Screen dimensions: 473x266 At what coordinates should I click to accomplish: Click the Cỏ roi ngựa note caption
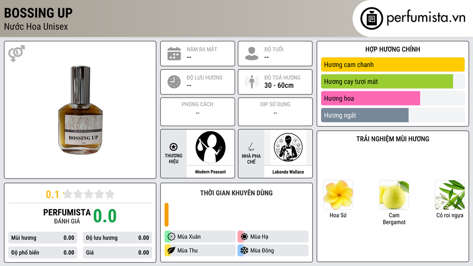tap(450, 215)
